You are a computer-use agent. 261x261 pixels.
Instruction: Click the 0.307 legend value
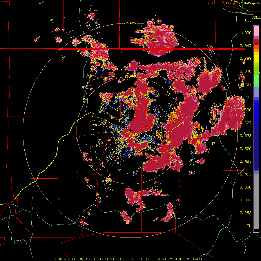(x=246, y=200)
